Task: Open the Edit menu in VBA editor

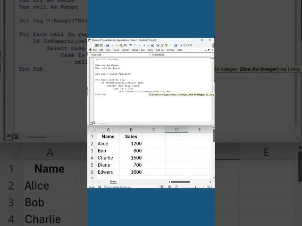Action: pos(101,50)
